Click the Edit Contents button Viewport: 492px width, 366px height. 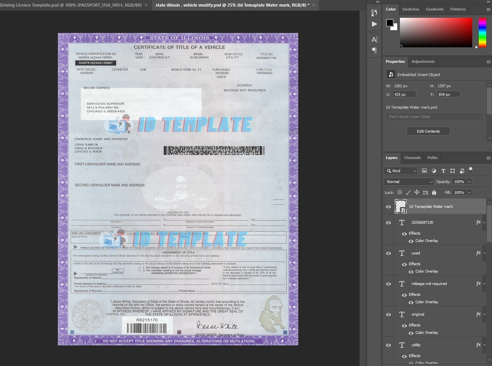(x=428, y=131)
